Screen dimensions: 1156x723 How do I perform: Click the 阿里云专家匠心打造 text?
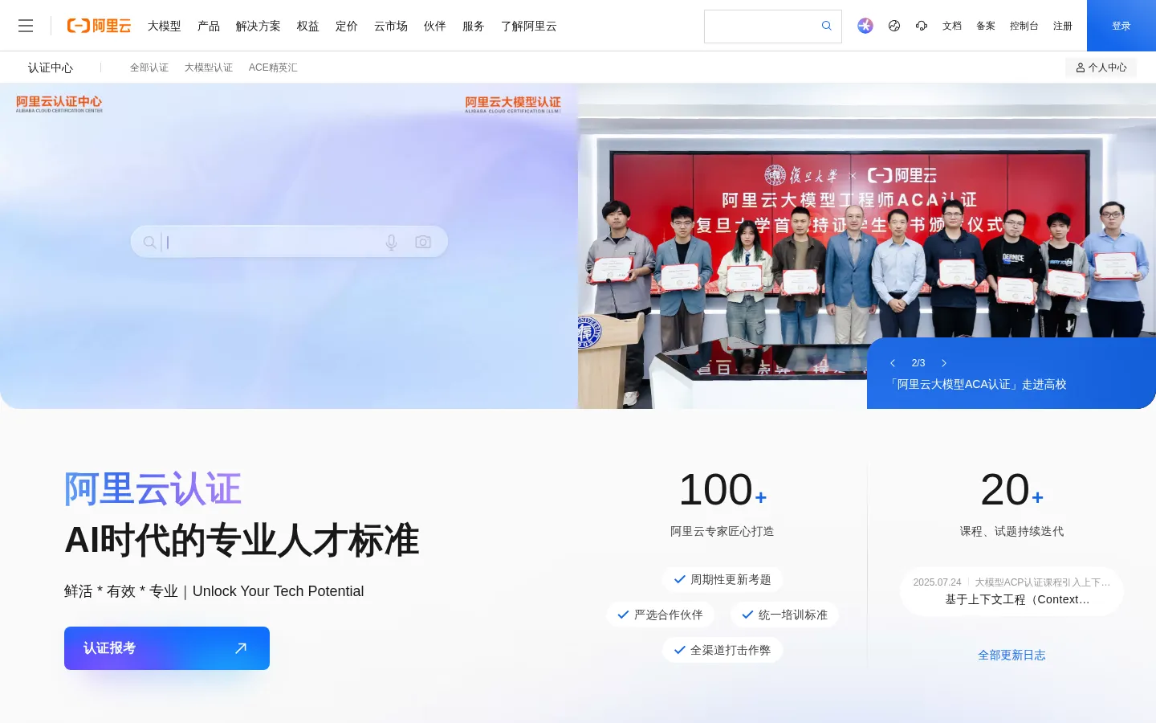click(722, 532)
